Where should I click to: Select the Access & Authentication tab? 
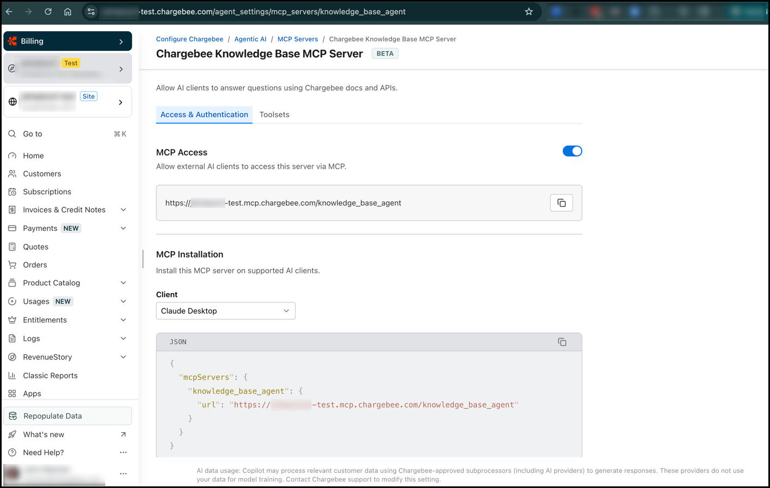pos(204,115)
